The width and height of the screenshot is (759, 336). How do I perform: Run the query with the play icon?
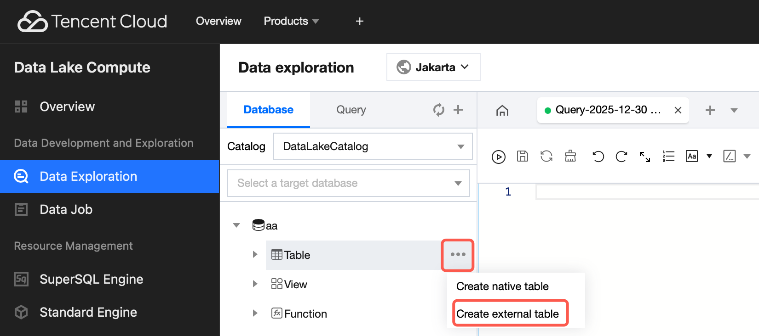[498, 157]
